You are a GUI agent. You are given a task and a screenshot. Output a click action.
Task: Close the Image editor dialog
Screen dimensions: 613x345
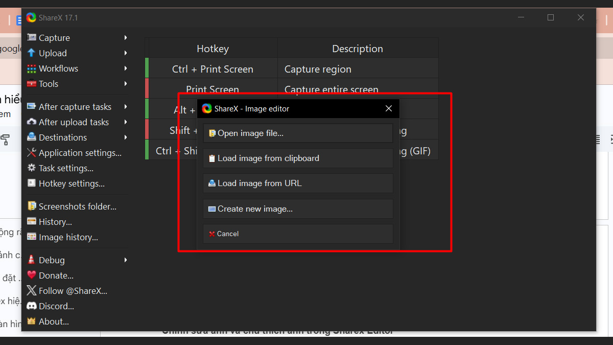coord(389,108)
